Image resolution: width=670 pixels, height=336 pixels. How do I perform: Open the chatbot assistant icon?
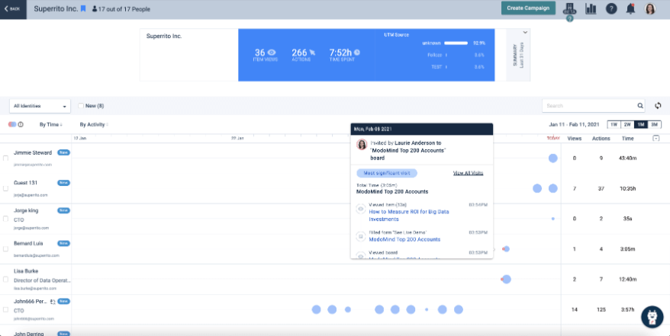652,317
